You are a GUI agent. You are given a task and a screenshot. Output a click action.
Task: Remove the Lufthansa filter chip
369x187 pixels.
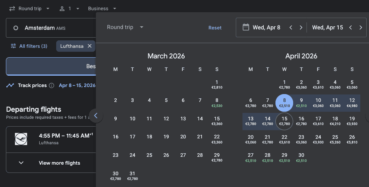[90, 46]
